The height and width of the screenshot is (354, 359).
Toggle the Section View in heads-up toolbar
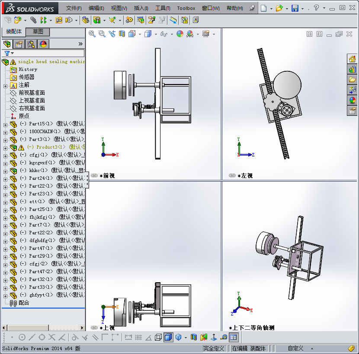coord(122,34)
